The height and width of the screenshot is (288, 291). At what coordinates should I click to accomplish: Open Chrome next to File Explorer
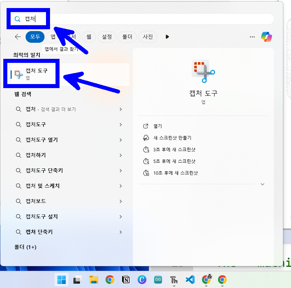(x=110, y=280)
